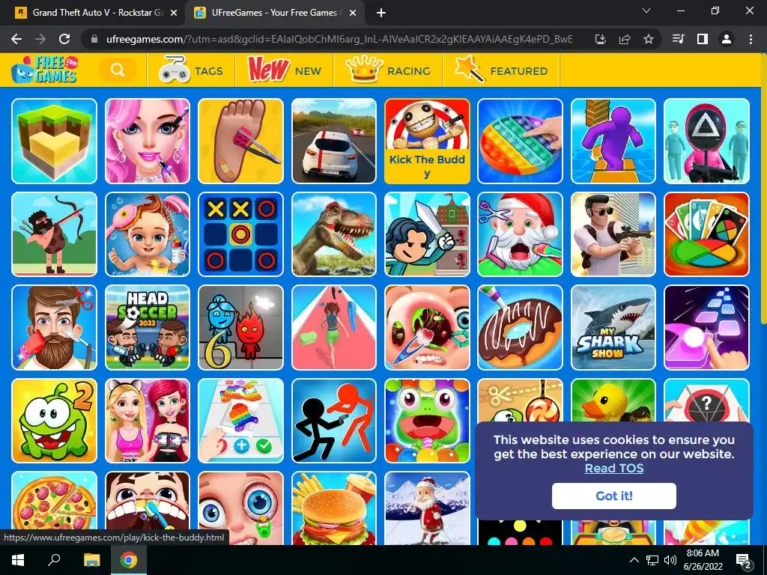Click the install app icon in address bar
The height and width of the screenshot is (575, 767).
[x=601, y=39]
